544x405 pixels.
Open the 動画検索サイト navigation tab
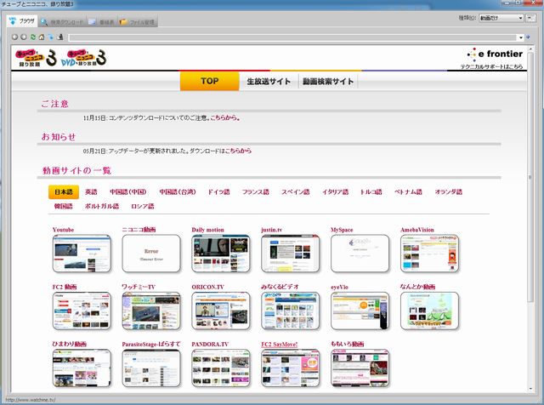pyautogui.click(x=328, y=82)
